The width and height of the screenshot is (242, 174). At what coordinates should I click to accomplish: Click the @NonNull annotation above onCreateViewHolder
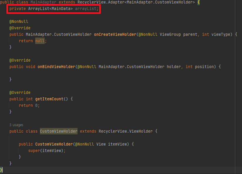(x=19, y=22)
